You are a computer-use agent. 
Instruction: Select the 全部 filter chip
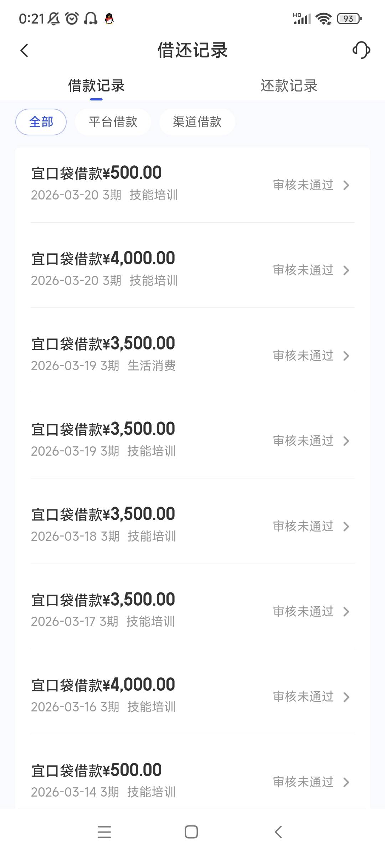[x=41, y=122]
